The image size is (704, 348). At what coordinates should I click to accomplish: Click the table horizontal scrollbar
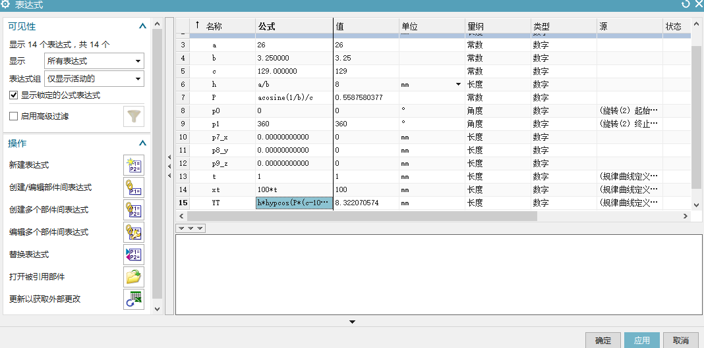[x=363, y=216]
